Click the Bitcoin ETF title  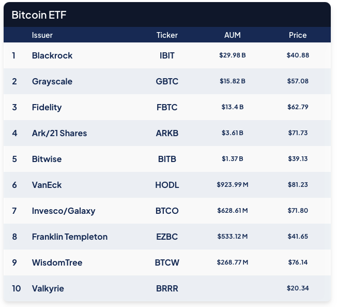click(39, 15)
